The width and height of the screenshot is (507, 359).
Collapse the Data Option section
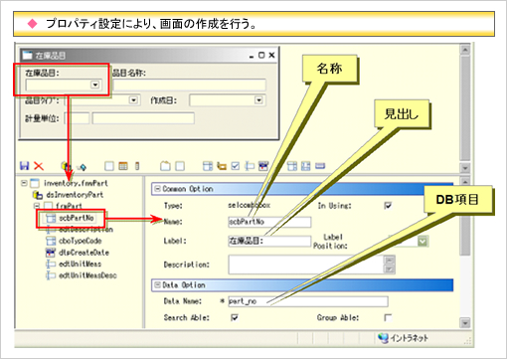click(158, 284)
